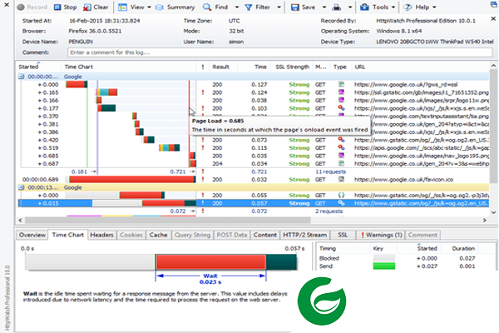Switch to the Cache tab
Image resolution: width=499 pixels, height=333 pixels.
[x=158, y=235]
